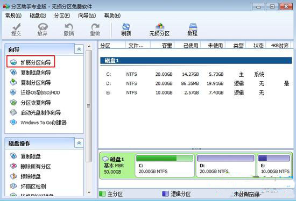This screenshot has height=201, width=296.
Task: Click the left panel scrollbar thumb
Action: pyautogui.click(x=89, y=106)
